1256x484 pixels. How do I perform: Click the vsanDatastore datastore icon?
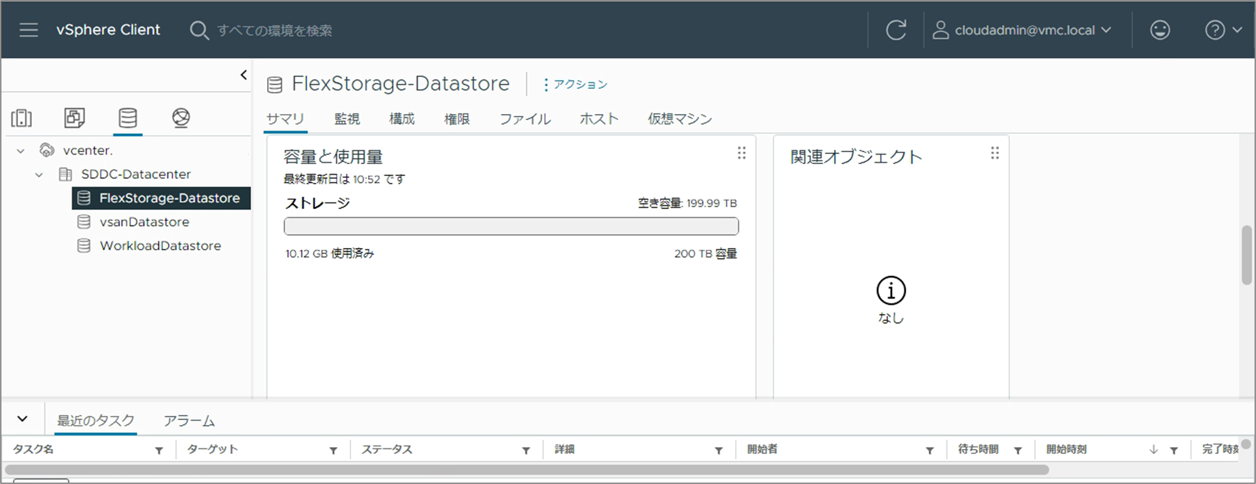click(84, 222)
